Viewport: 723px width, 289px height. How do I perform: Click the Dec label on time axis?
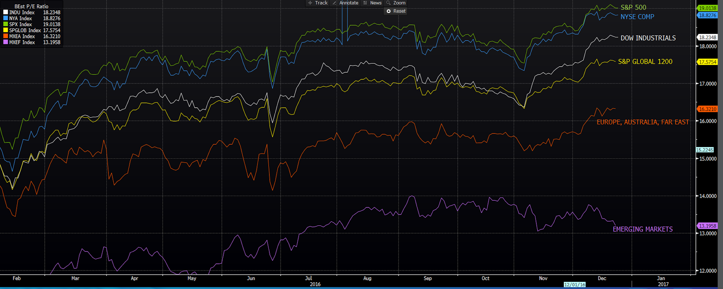602,279
